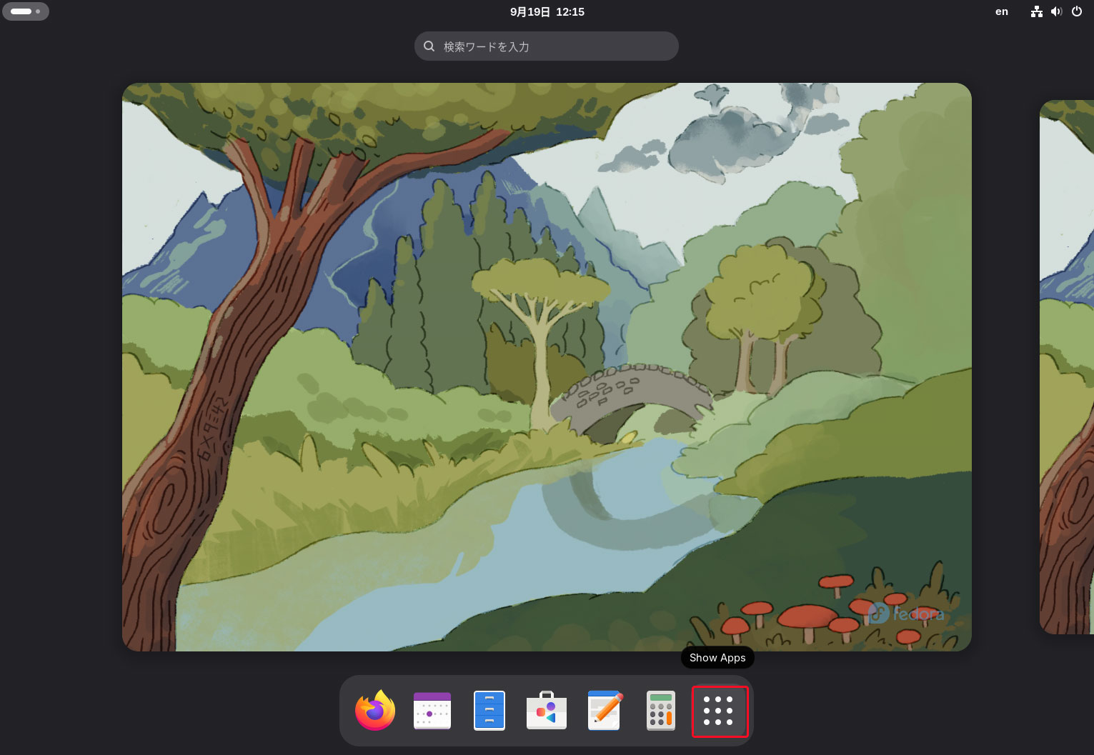Click the Activities workspace indicator pill
Screen dimensions: 1094x755
(x=26, y=11)
